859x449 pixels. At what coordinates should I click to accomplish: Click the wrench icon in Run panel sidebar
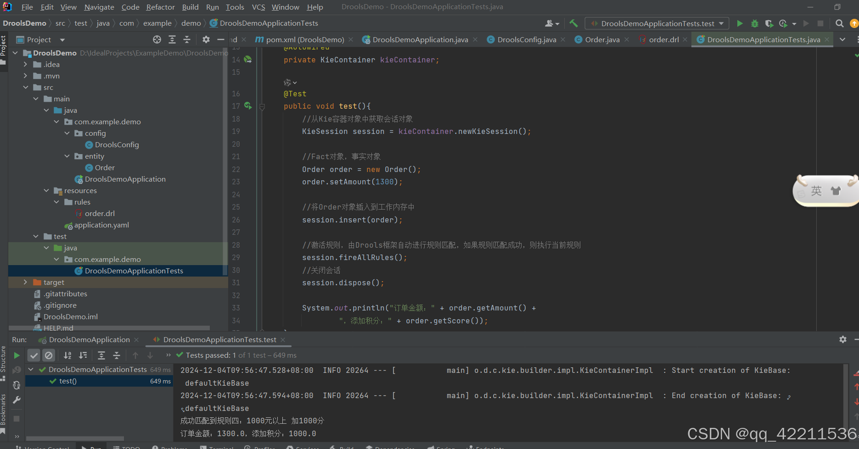17,400
